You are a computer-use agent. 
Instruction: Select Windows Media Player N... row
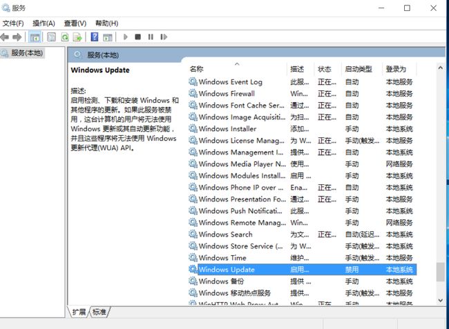[303, 163]
